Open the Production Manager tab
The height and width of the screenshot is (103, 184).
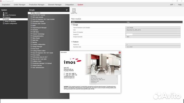[37, 5]
